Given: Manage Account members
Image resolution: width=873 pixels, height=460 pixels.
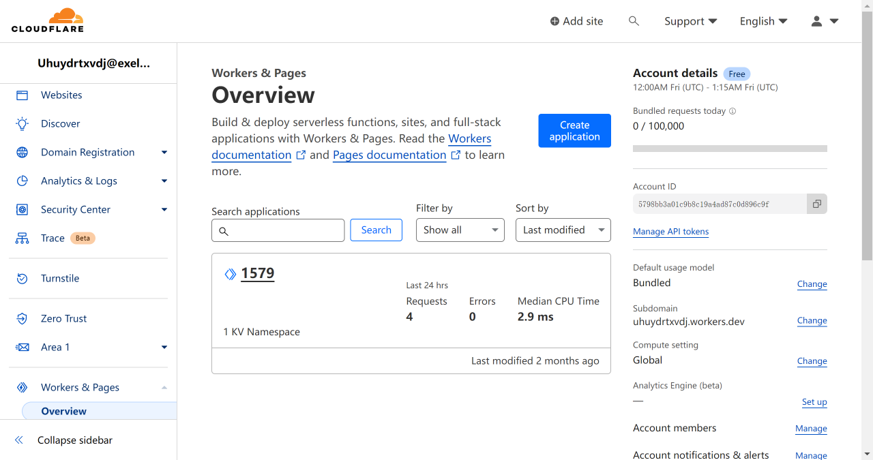Looking at the screenshot, I should coord(811,429).
